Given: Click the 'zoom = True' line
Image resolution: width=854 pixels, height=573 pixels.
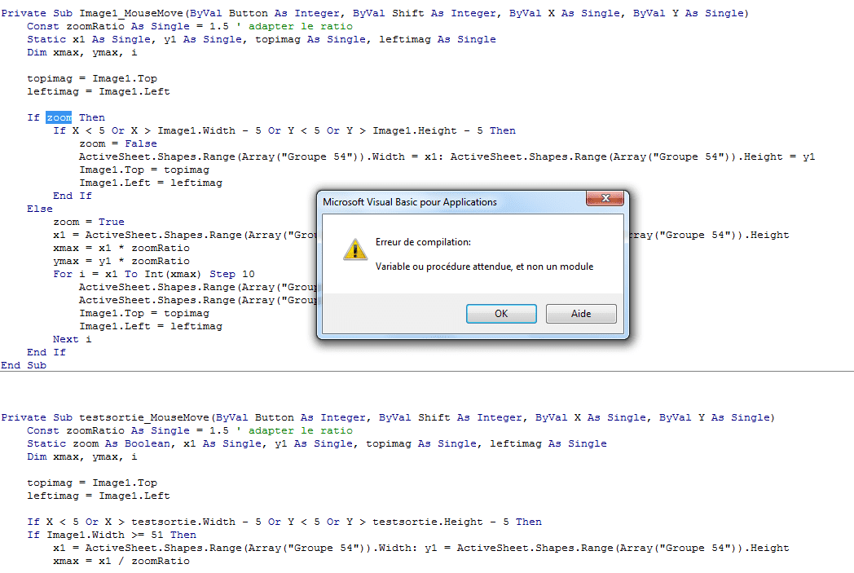Looking at the screenshot, I should pos(89,223).
